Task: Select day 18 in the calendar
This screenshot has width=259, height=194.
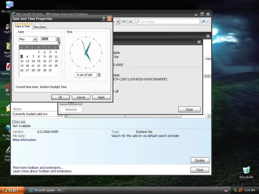Action: (x=56, y=61)
